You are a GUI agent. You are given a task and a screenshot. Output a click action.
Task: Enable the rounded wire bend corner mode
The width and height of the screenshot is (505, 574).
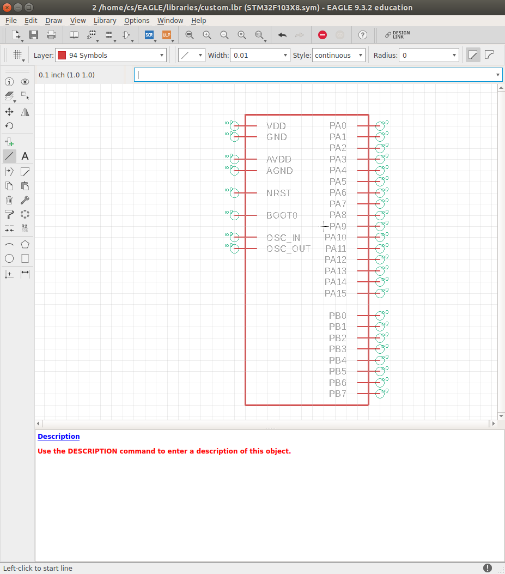click(489, 55)
